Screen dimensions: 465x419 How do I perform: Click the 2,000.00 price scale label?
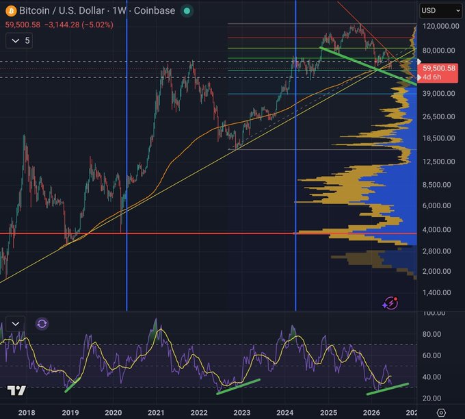point(436,271)
